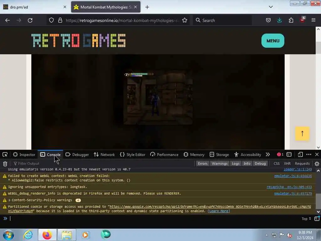
Task: Open console settings gear
Action: [x=317, y=163]
